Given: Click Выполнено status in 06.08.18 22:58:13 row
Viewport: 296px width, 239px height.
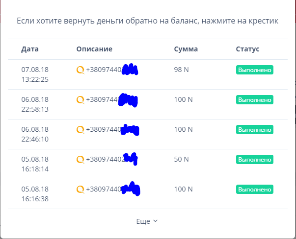Looking at the screenshot, I should [x=255, y=100].
